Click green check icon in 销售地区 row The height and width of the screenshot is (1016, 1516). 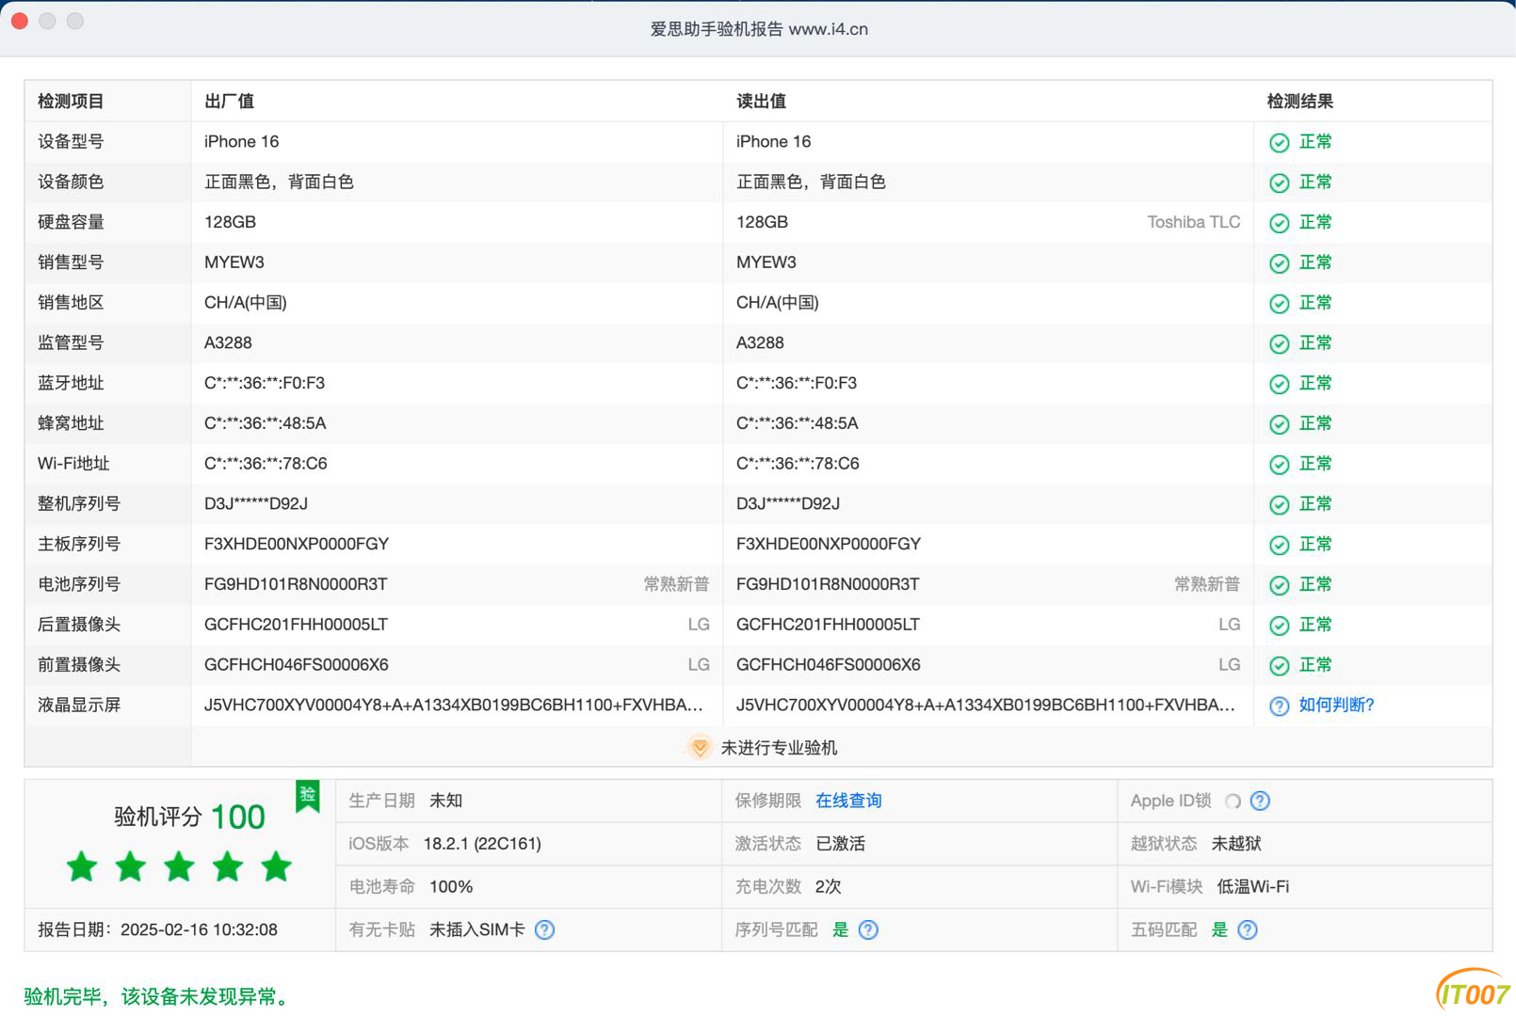[1279, 303]
